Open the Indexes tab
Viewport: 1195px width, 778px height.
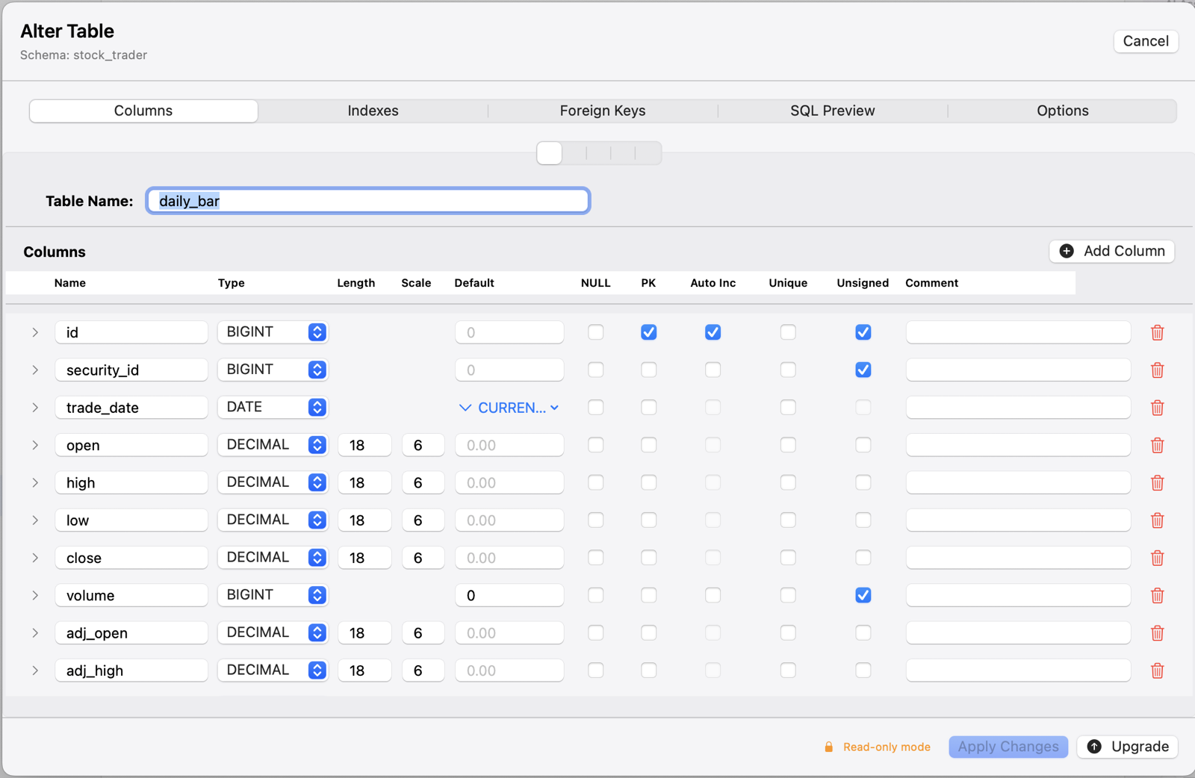(x=373, y=111)
